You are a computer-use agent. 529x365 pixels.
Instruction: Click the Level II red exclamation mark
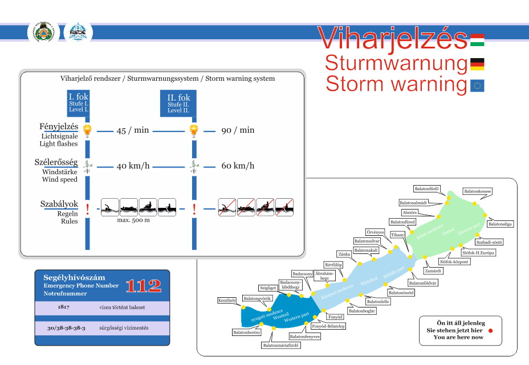tap(194, 208)
